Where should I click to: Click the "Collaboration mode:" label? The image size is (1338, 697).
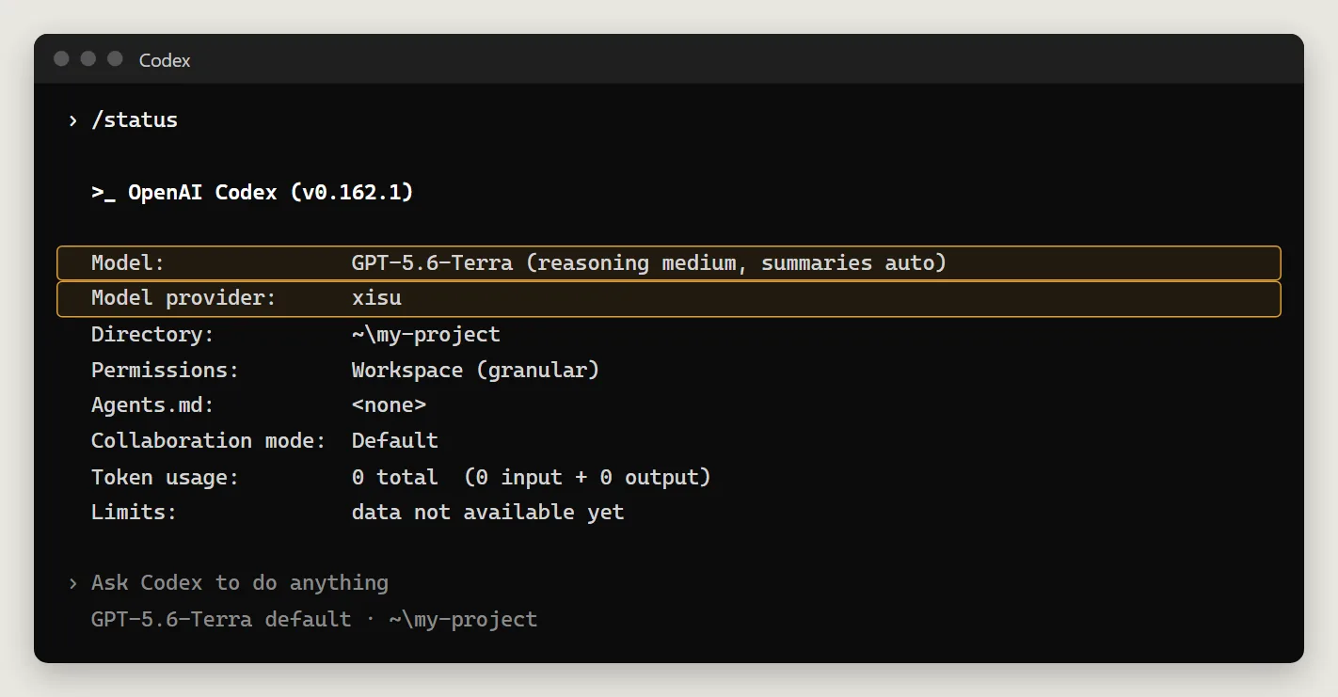pyautogui.click(x=208, y=441)
